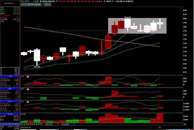194x130 pixels.
Task: Click the 12500 axis label in 法人 panel
Action: (186, 104)
